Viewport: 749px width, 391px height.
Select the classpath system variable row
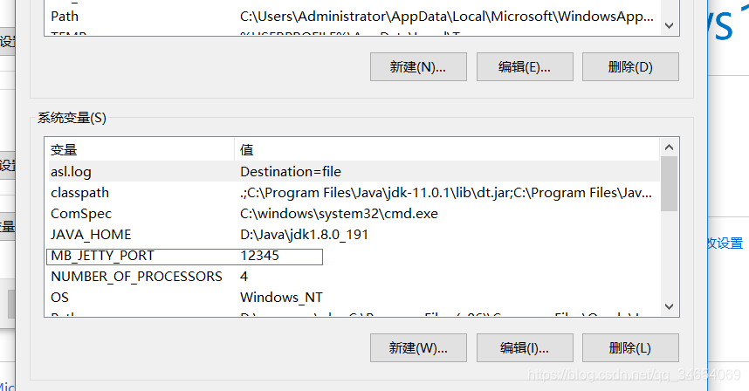(x=353, y=192)
